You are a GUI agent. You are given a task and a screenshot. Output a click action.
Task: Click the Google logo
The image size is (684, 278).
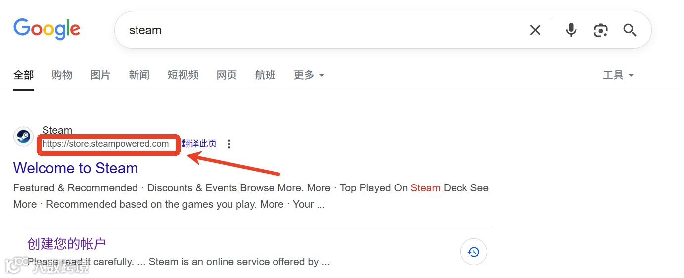(x=47, y=30)
